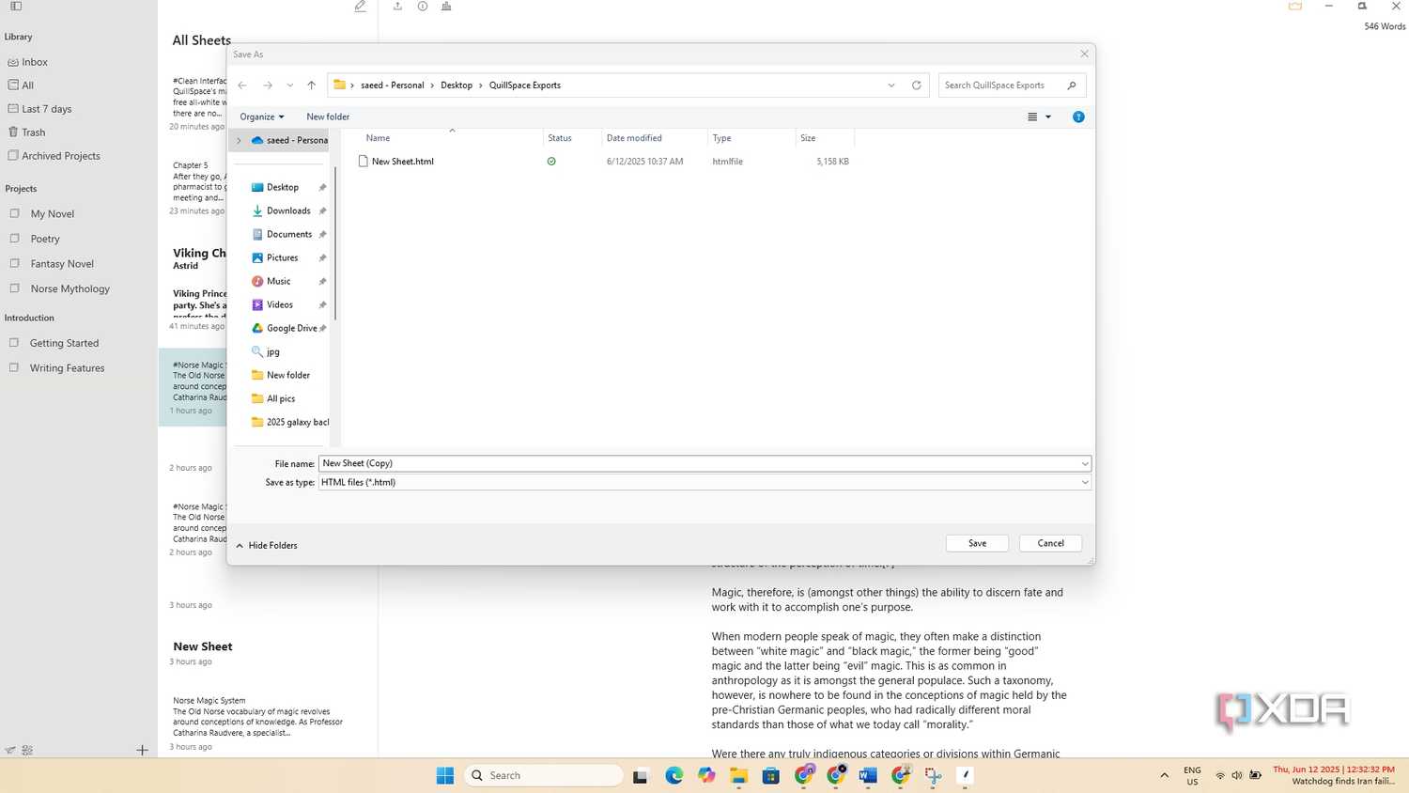Open the Norse Mythology project
This screenshot has height=793, width=1409.
click(x=60, y=289)
